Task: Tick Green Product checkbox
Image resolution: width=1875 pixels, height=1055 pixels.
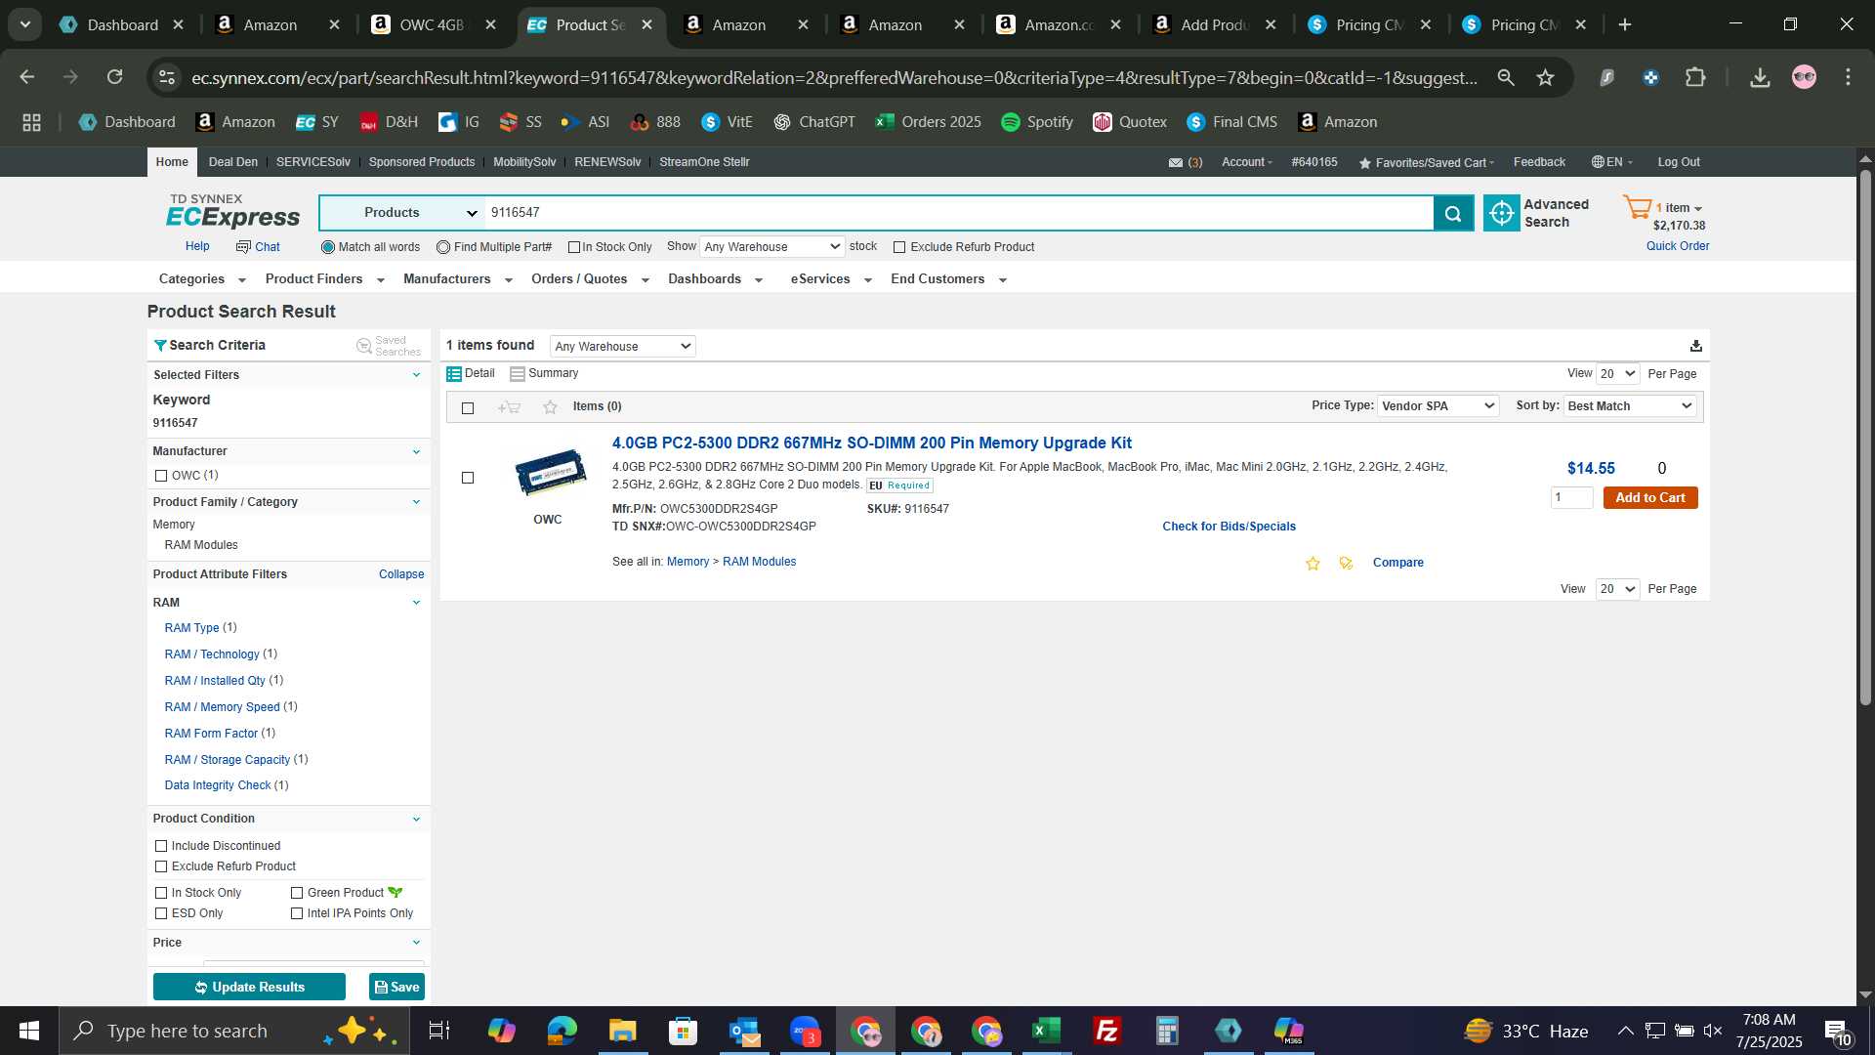Action: coord(297,893)
